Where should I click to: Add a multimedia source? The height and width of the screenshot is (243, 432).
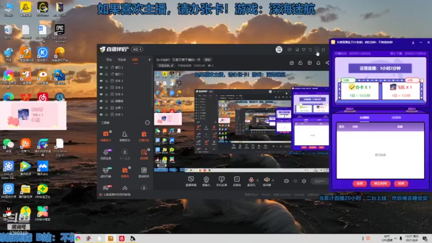(x=237, y=181)
